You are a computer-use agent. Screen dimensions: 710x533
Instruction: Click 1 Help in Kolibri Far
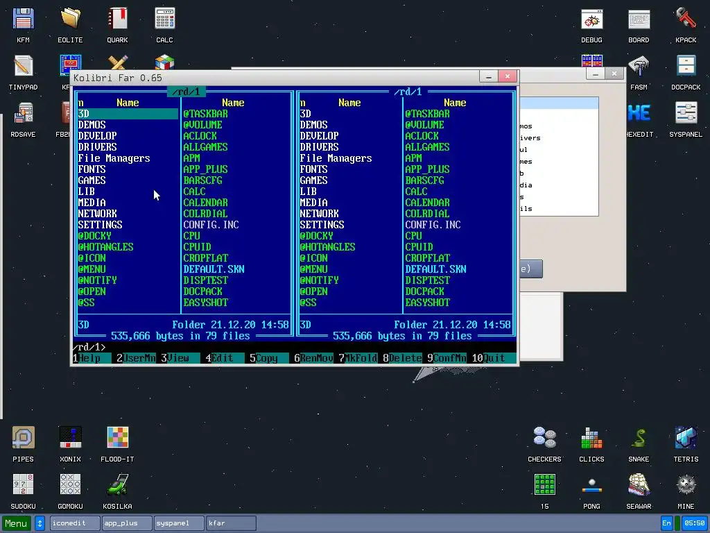tap(92, 358)
